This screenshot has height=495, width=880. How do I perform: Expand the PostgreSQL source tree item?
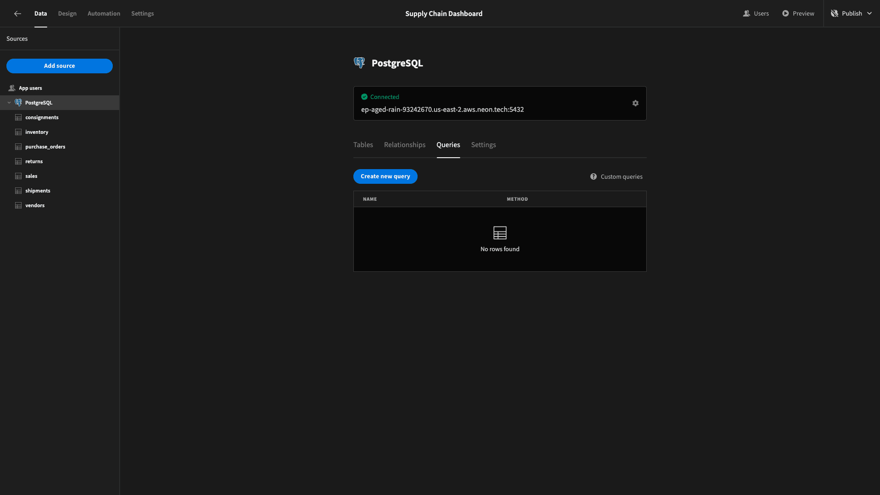[9, 103]
